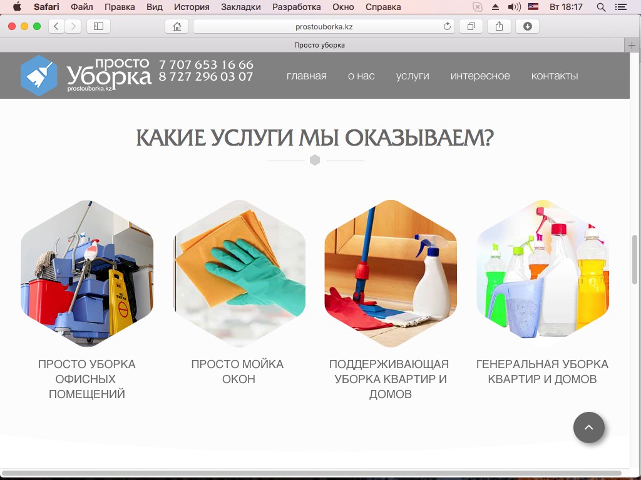
Task: Click the prostouborka.kz address bar
Action: [x=324, y=26]
